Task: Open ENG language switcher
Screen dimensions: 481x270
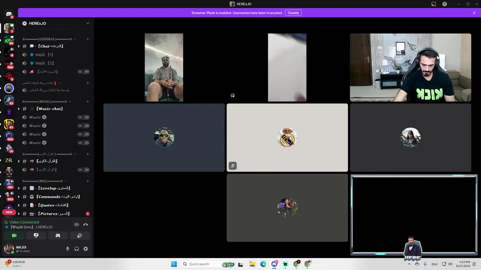Action: pyautogui.click(x=434, y=264)
